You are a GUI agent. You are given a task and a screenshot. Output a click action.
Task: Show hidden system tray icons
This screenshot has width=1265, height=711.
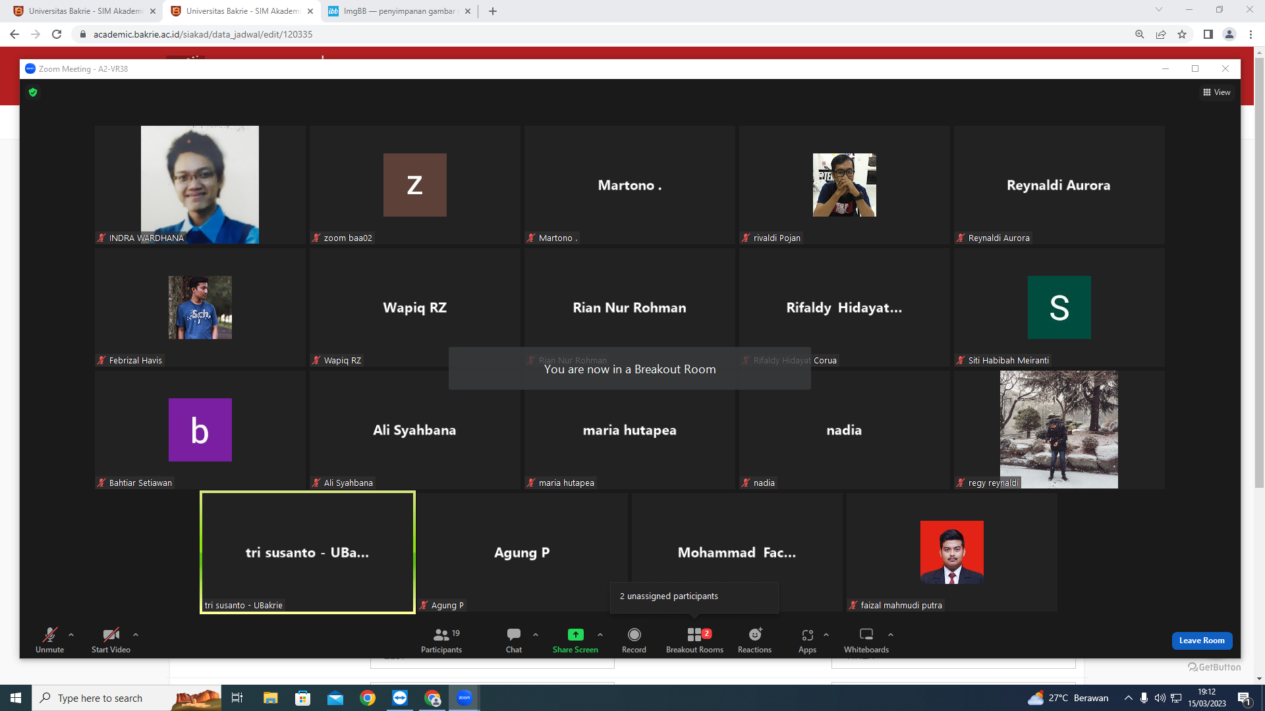(1129, 698)
